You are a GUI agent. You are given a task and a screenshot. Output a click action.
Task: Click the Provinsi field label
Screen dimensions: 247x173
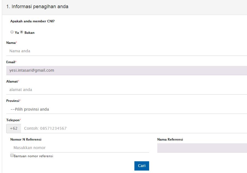[13, 101]
